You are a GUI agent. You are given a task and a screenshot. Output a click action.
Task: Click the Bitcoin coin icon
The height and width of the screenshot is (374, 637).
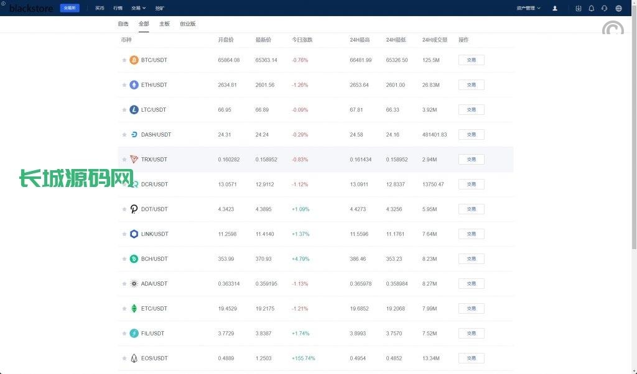click(x=134, y=60)
